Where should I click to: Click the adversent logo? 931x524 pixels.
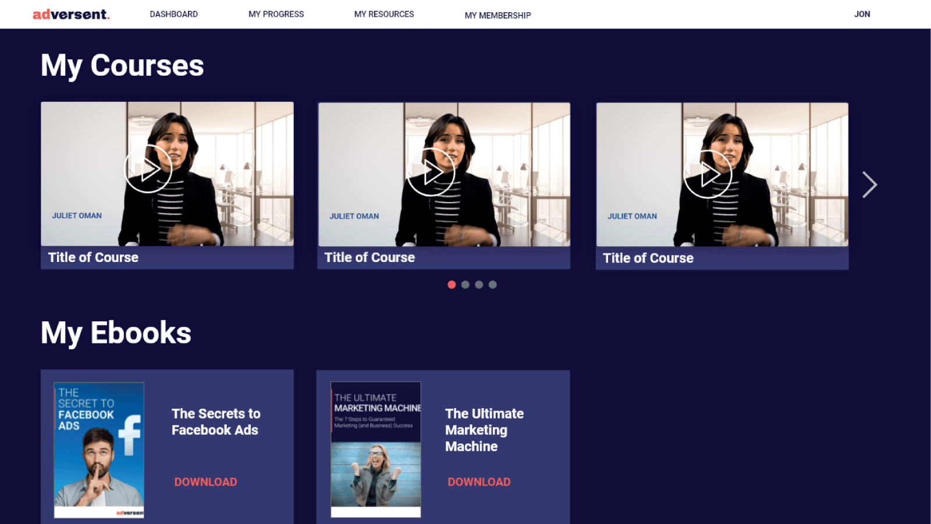tap(70, 14)
